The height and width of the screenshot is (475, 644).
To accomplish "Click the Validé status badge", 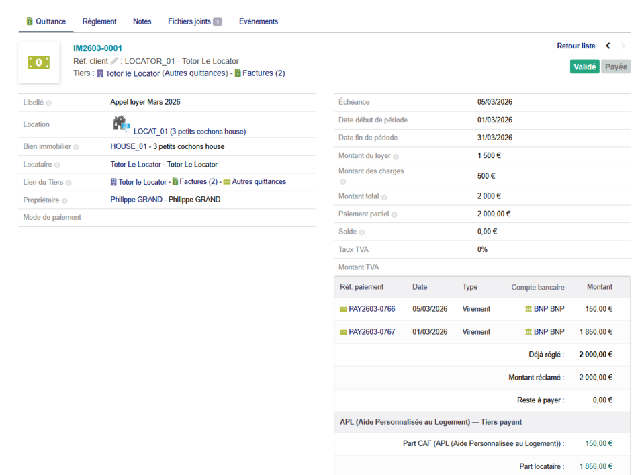I will [x=584, y=67].
